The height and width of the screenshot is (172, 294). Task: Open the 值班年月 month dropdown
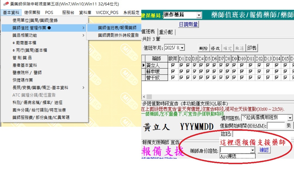182,48
